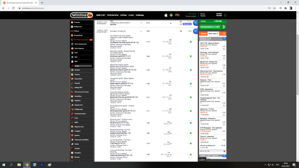Collapse the Экспресс 10 событий bet
The height and width of the screenshot is (168, 299).
pos(141,31)
